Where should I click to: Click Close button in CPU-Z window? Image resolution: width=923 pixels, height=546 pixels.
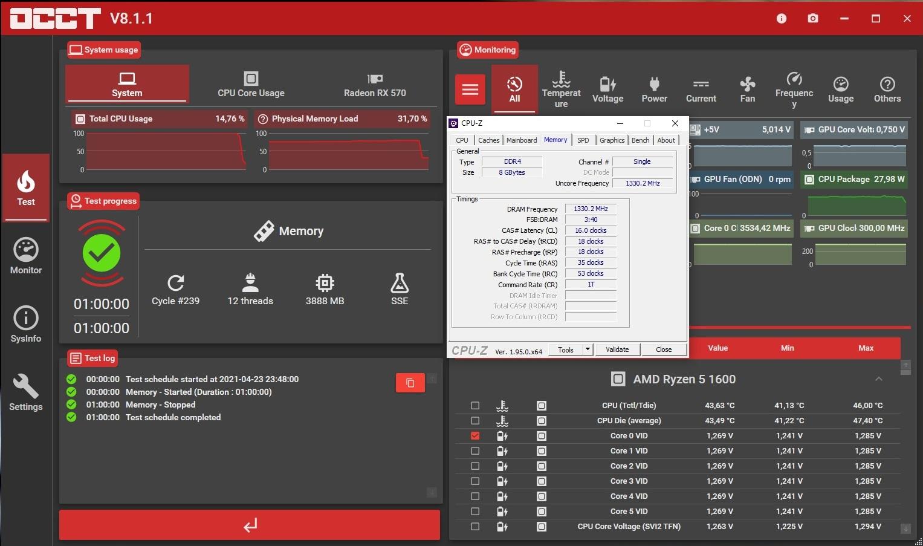tap(664, 349)
